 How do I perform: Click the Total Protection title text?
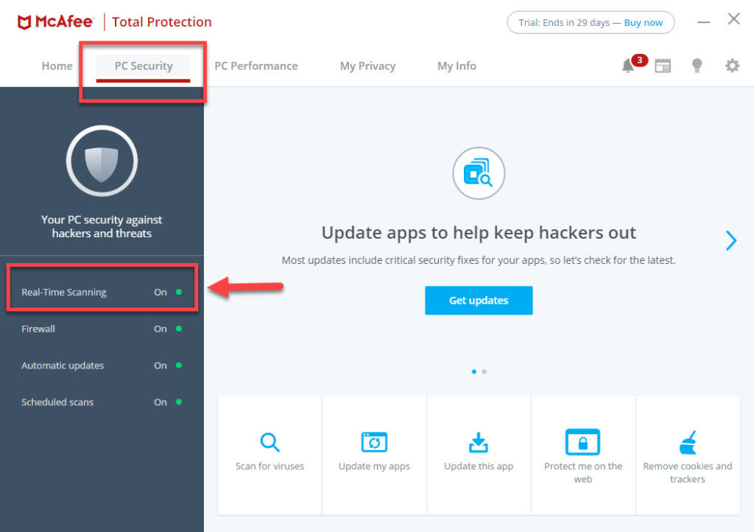[161, 22]
